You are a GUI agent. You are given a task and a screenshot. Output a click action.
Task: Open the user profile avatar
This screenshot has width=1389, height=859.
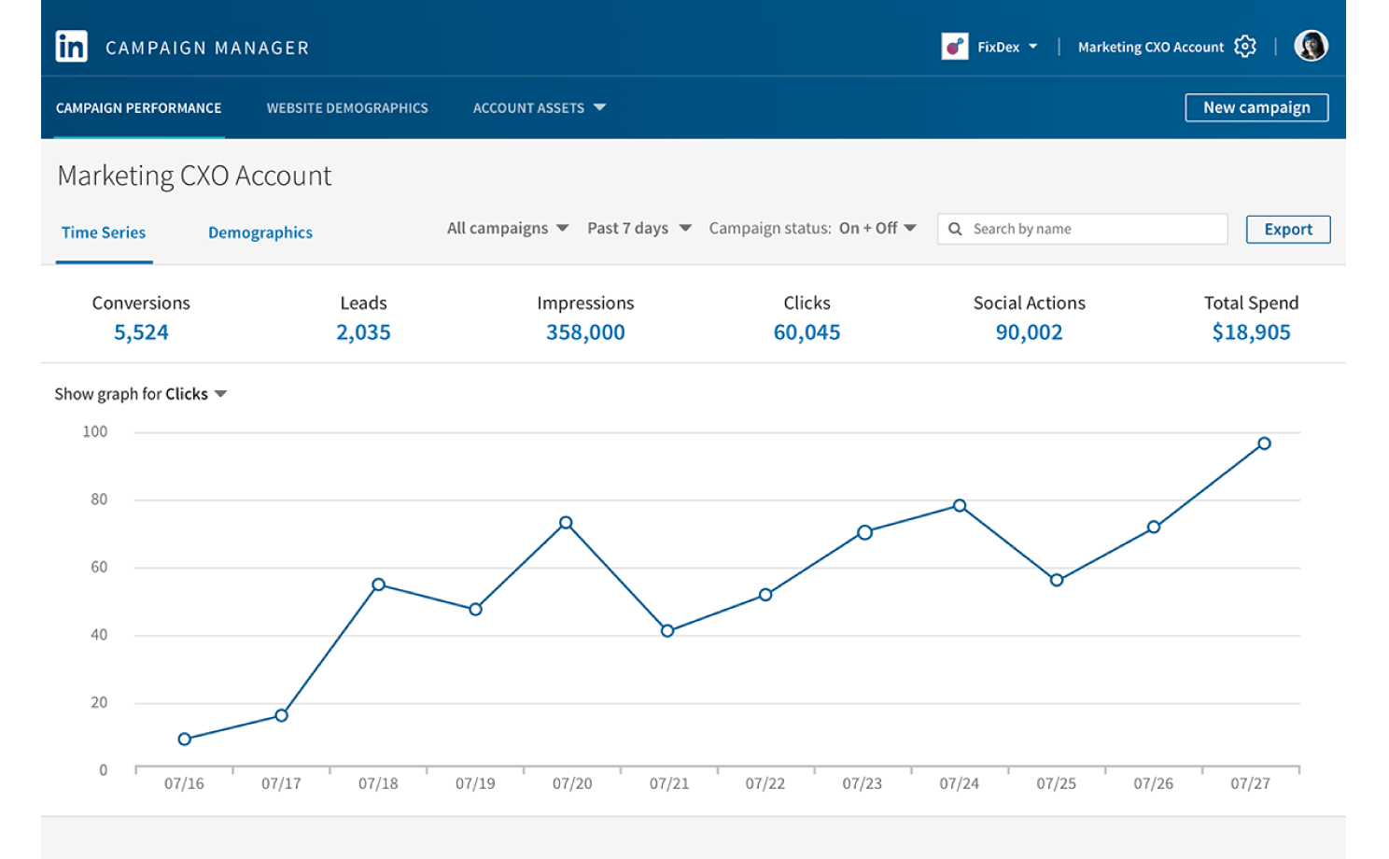[x=1311, y=46]
